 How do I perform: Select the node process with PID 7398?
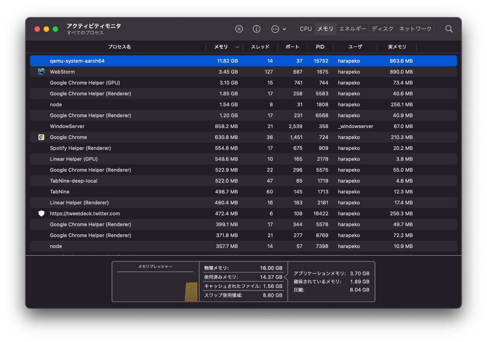point(243,246)
